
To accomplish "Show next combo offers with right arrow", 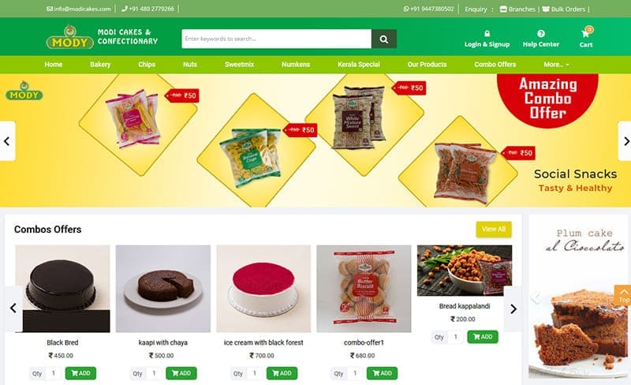I will tap(513, 309).
